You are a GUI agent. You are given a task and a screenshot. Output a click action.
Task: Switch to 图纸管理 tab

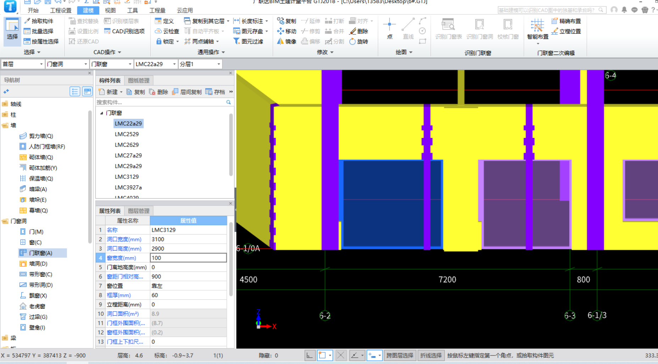139,81
